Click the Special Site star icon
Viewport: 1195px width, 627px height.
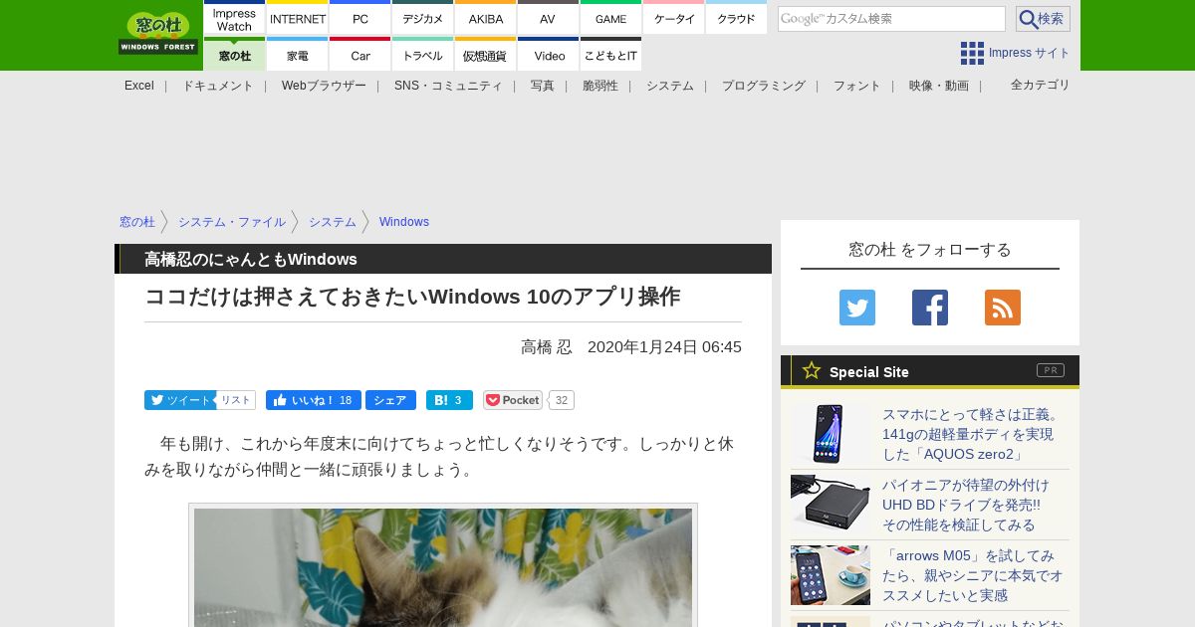coord(812,370)
